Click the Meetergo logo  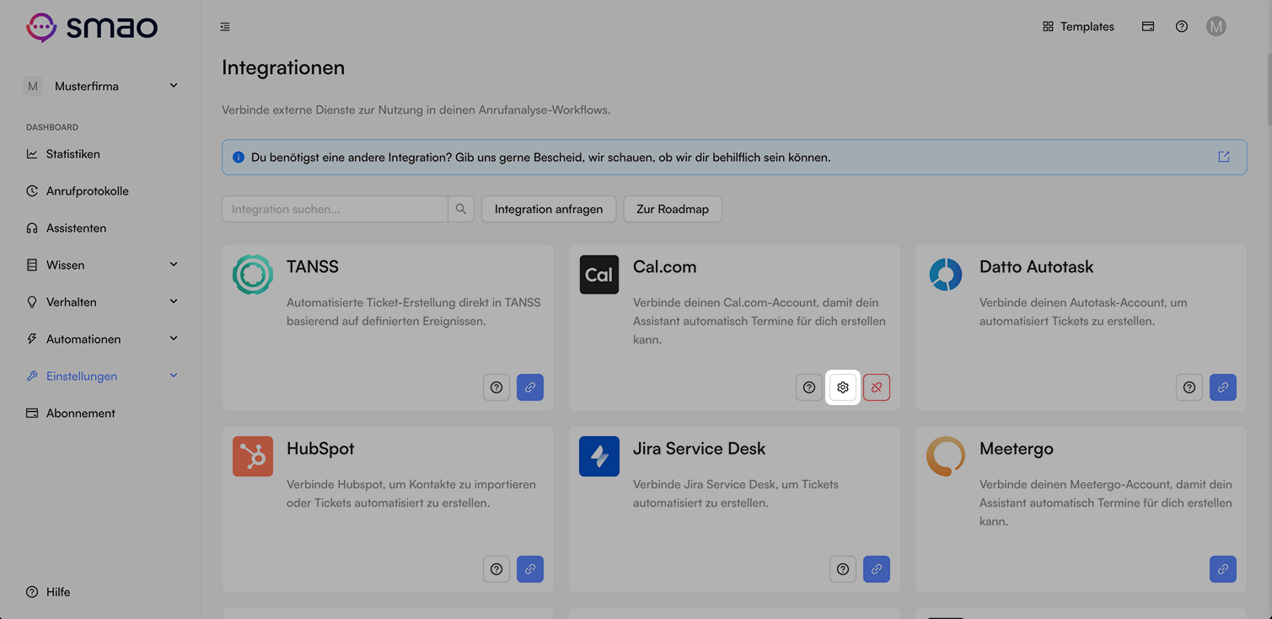point(946,456)
